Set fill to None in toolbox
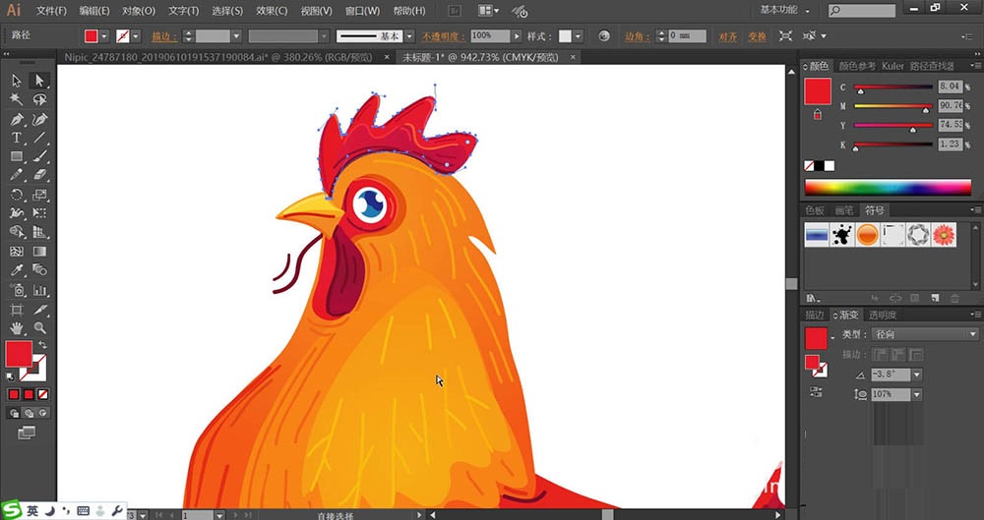Viewport: 984px width, 520px height. (x=41, y=394)
